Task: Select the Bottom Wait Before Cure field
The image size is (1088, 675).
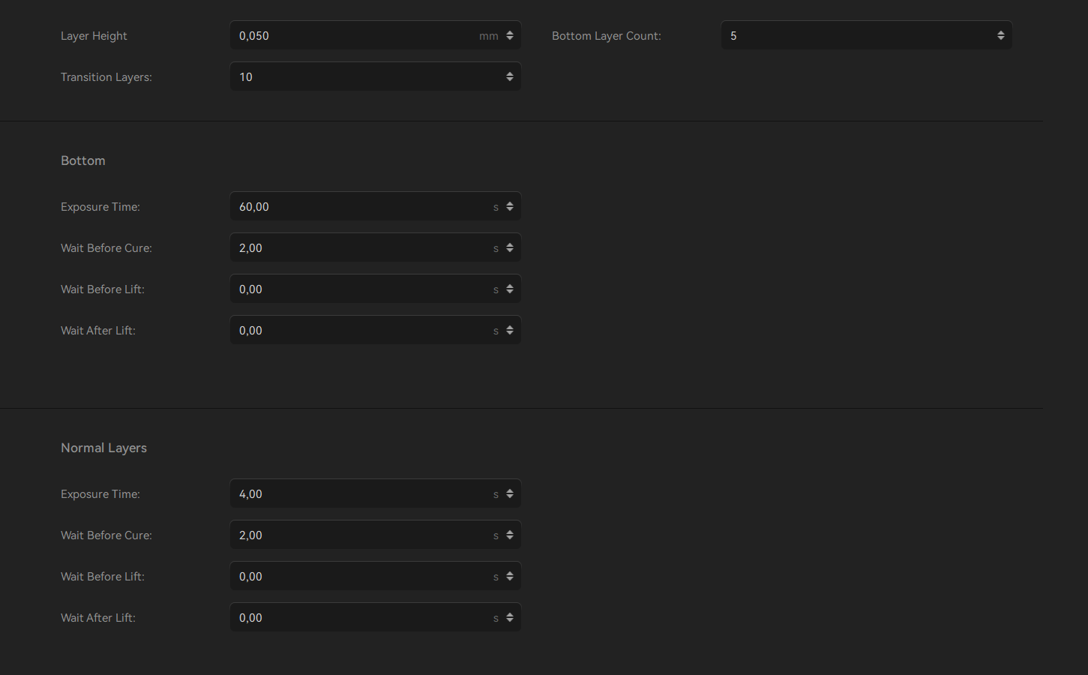Action: point(375,247)
